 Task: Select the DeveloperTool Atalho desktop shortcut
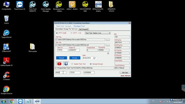59,6
